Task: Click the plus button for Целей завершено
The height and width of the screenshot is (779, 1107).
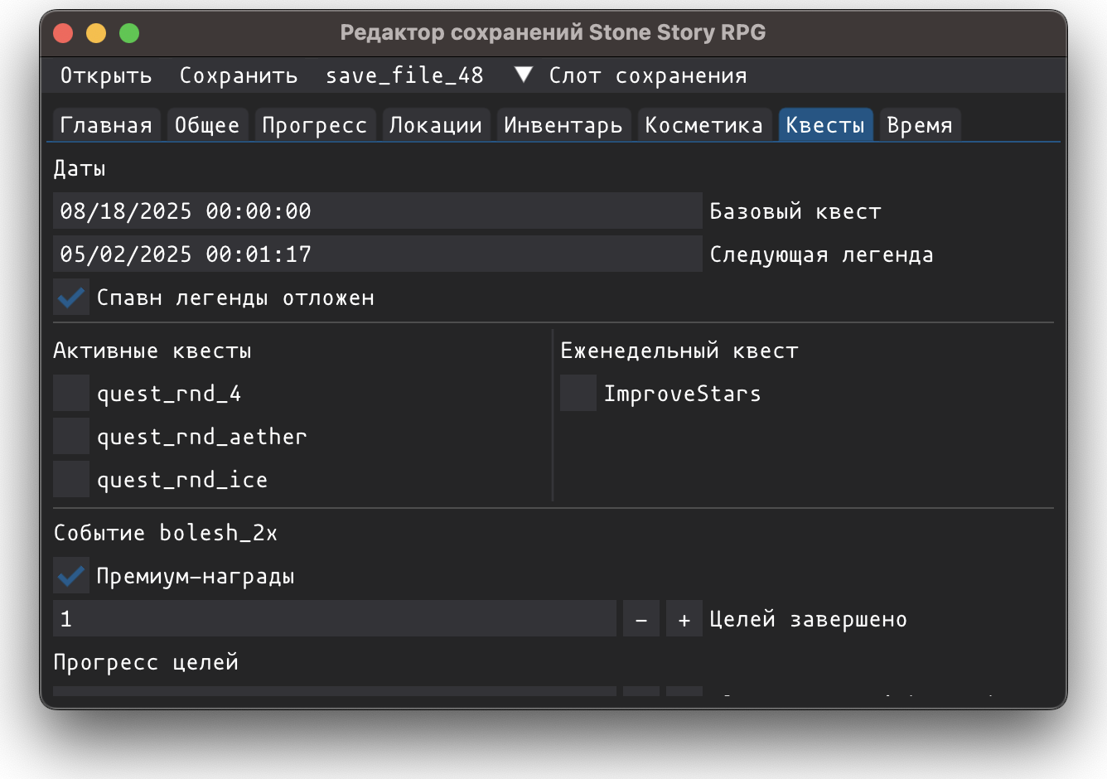Action: tap(684, 619)
